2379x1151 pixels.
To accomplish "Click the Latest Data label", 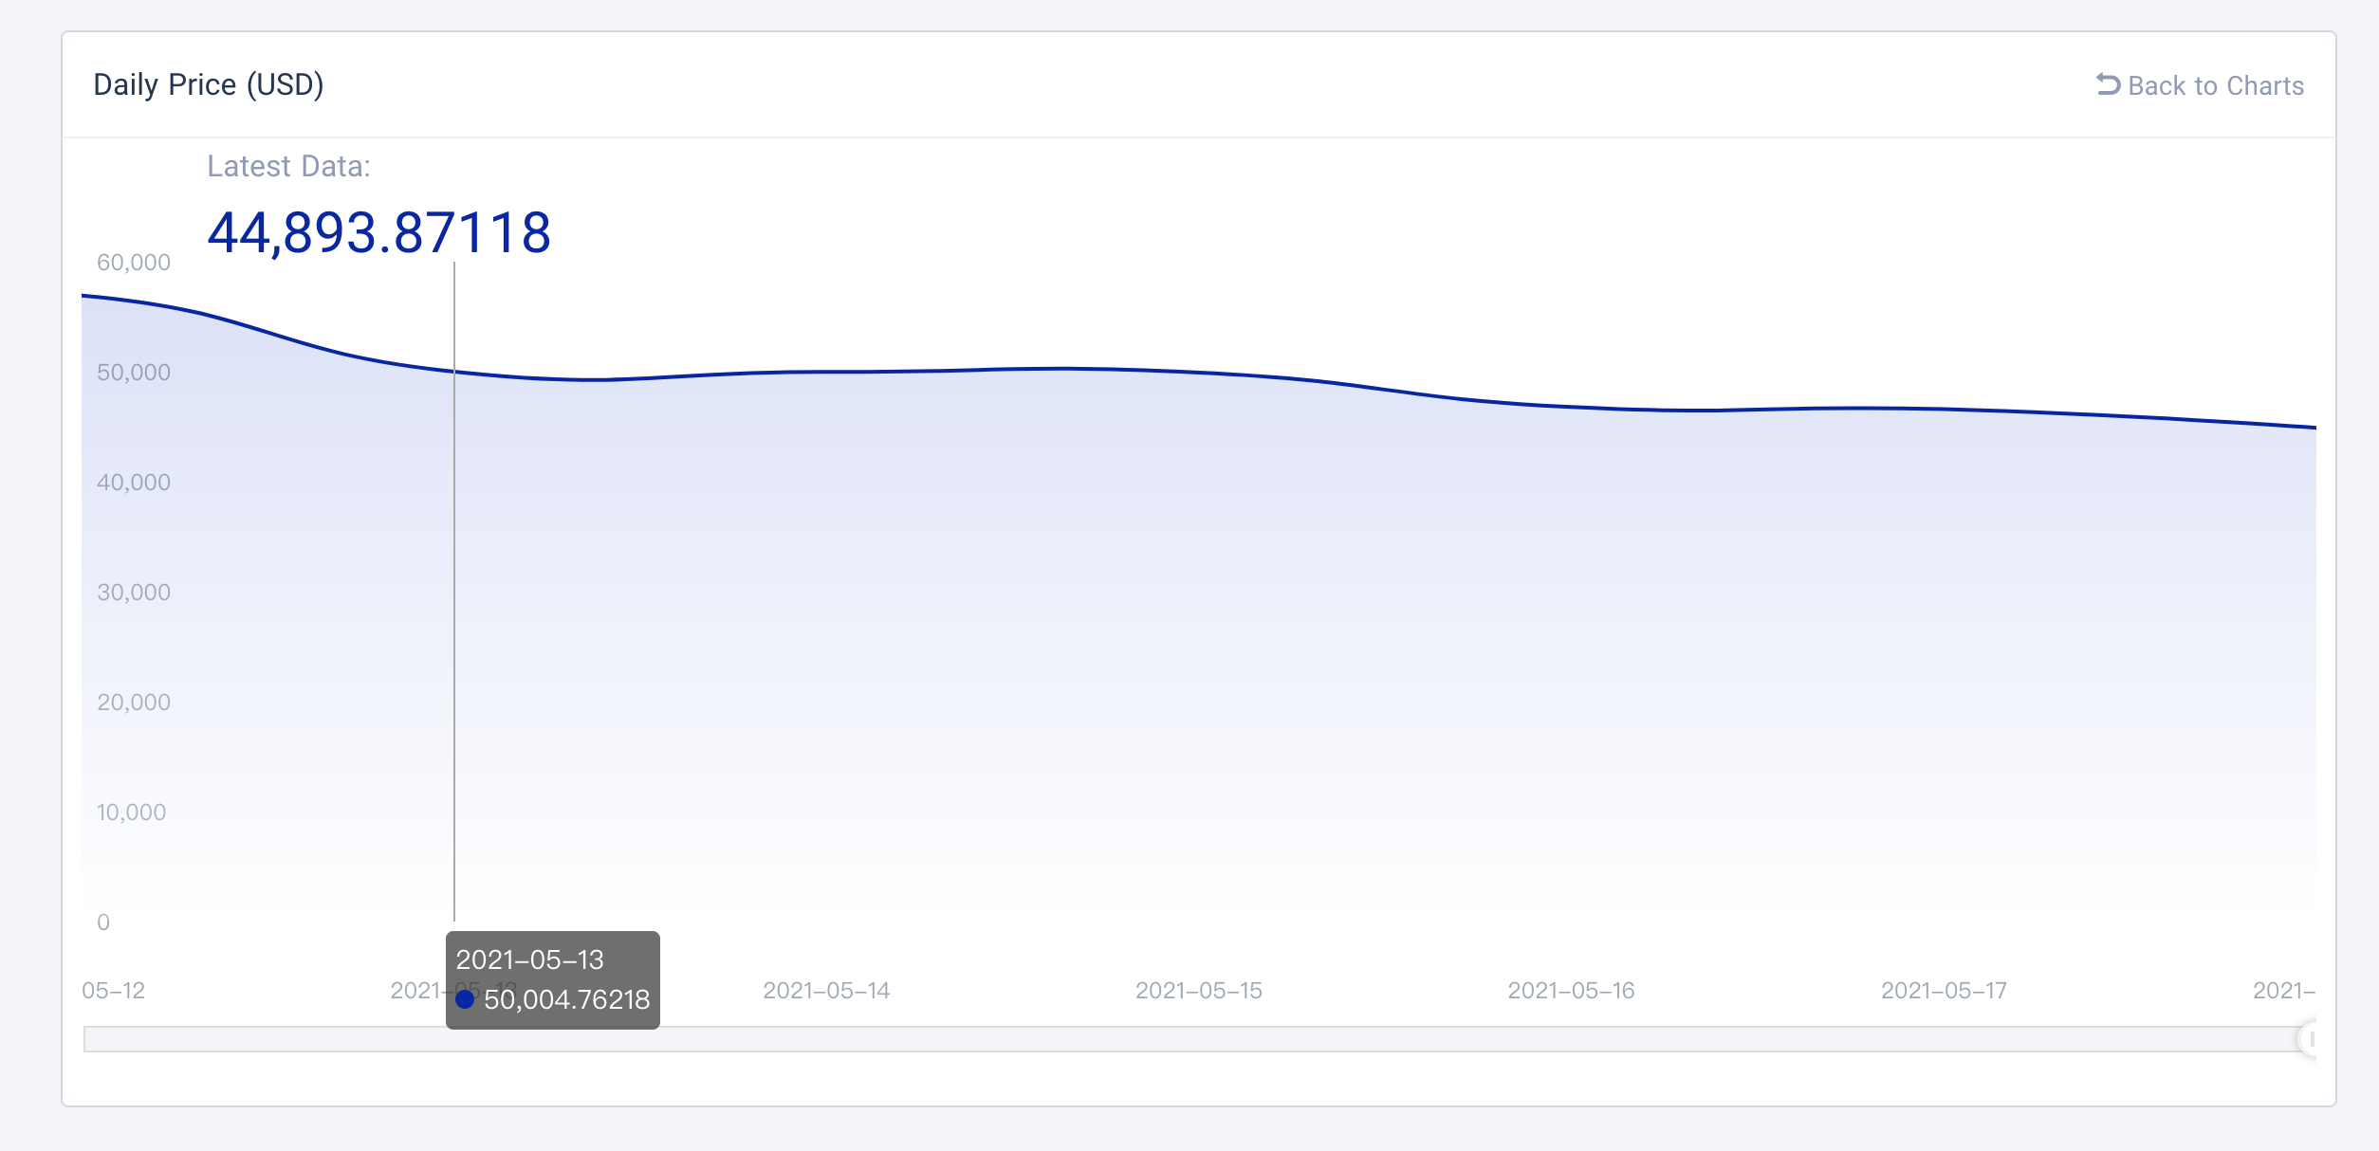I will point(288,166).
